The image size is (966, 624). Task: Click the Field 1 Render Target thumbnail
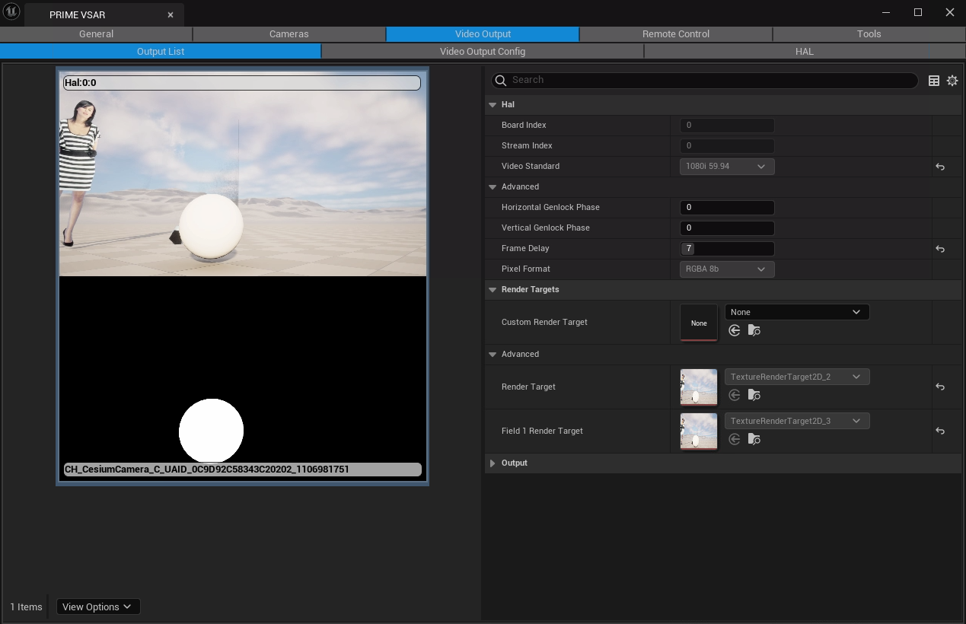(699, 431)
